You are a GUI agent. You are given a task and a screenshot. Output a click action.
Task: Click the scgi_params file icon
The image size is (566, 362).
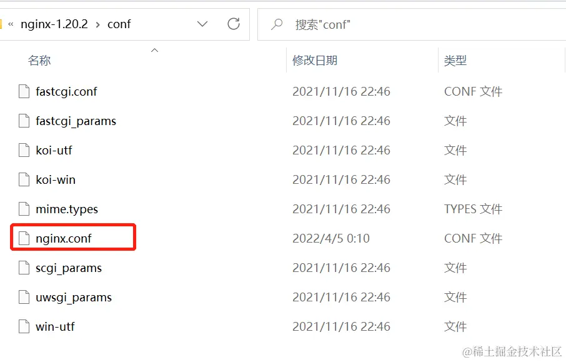coord(24,268)
